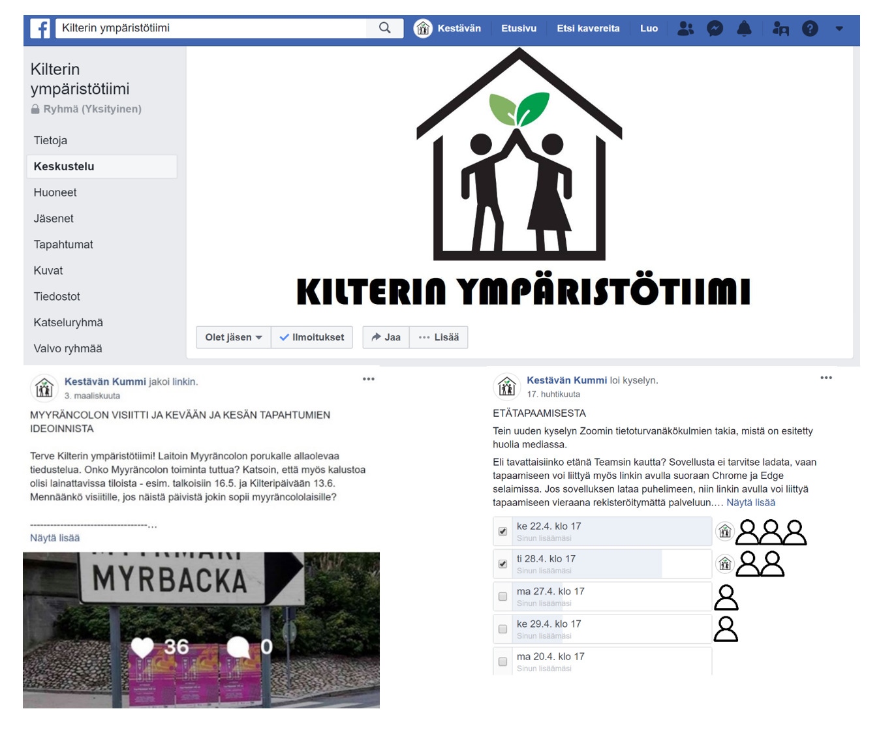Open three-dot options on poll post
This screenshot has width=881, height=741.
pos(826,378)
